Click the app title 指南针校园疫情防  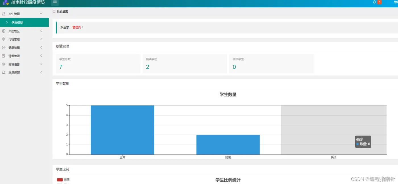point(28,2)
